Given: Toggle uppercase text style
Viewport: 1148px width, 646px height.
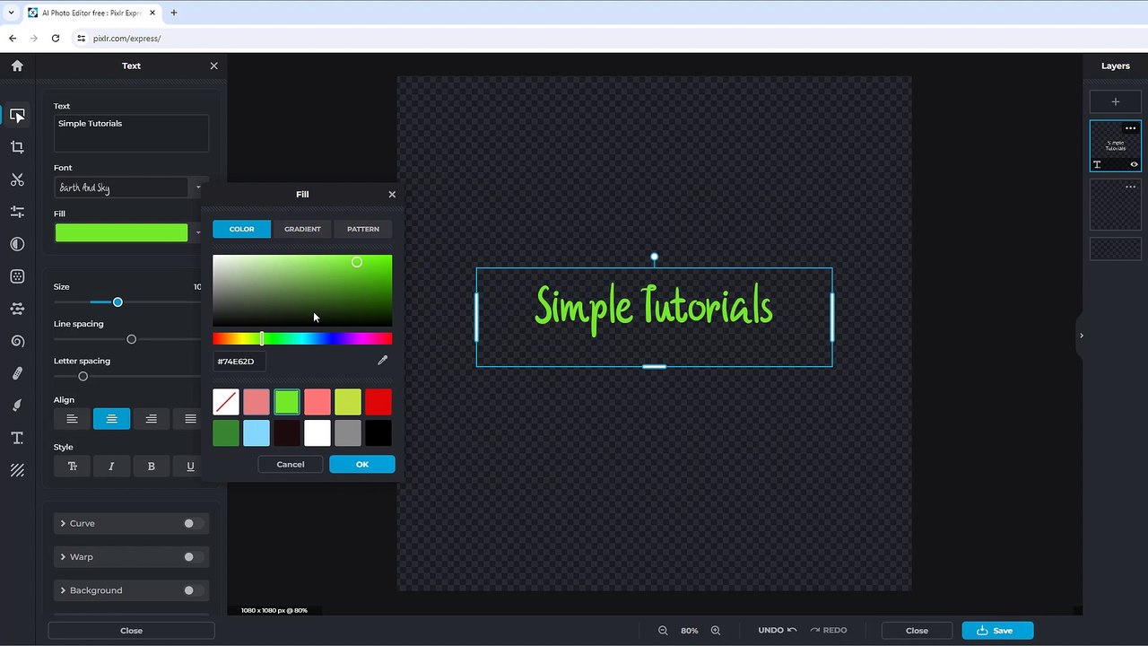Looking at the screenshot, I should [73, 467].
